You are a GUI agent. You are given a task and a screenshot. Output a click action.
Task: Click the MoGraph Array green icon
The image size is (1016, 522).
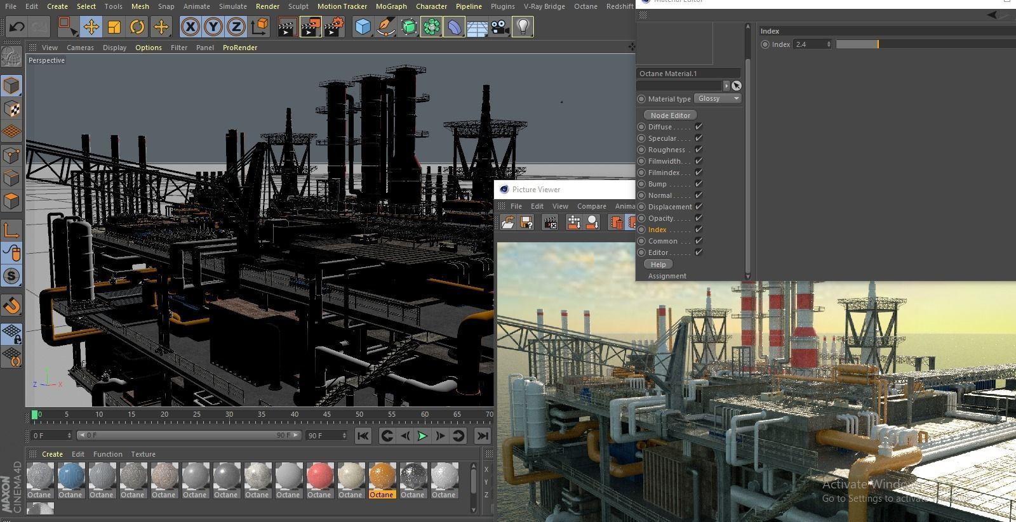[432, 27]
